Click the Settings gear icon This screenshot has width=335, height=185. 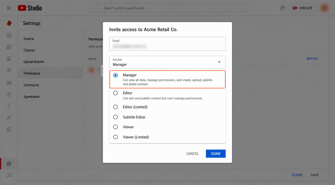9,164
